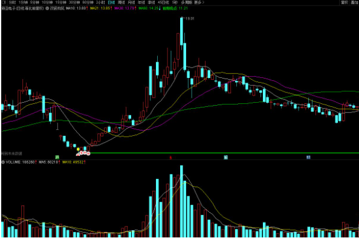Switch to the 1分钟 period tab

pyautogui.click(x=23, y=2)
